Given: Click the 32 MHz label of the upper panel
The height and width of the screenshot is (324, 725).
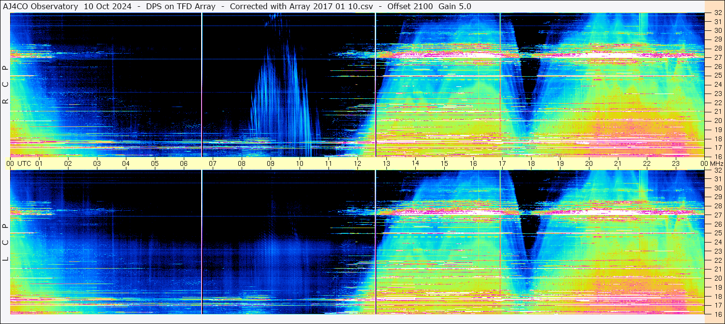Looking at the screenshot, I should [717, 14].
